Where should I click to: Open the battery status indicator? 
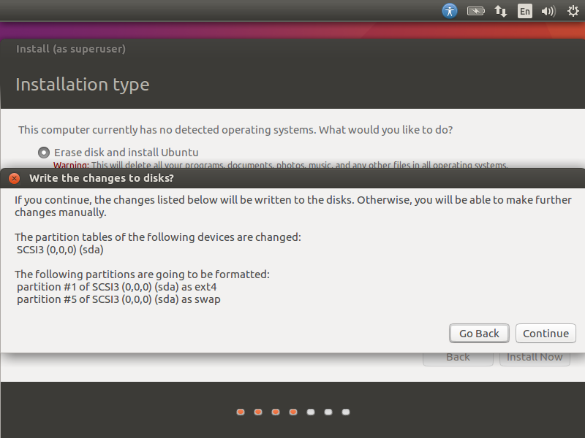pos(476,11)
